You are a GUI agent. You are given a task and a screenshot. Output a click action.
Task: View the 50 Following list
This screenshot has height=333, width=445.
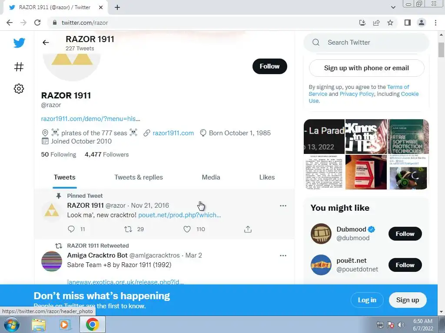[59, 154]
